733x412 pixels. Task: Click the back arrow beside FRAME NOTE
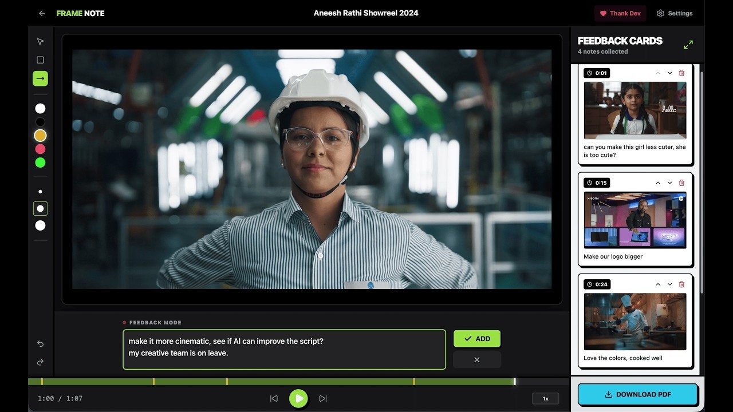click(42, 13)
